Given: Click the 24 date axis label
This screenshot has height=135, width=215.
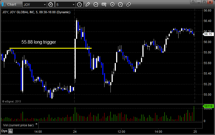Looking at the screenshot, I should (75, 132).
